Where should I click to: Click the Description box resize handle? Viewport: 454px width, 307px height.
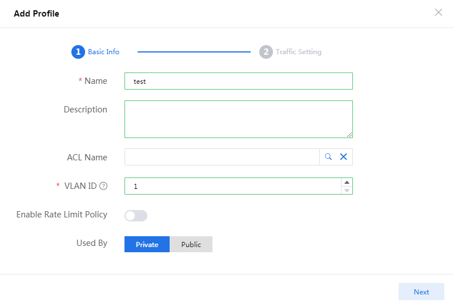coord(349,135)
